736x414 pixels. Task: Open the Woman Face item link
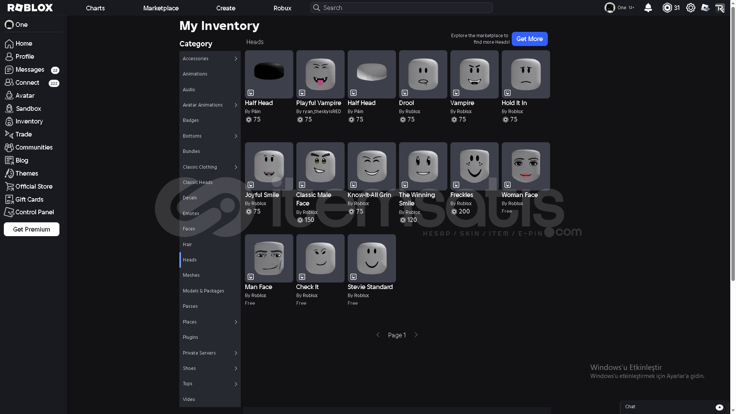(519, 195)
